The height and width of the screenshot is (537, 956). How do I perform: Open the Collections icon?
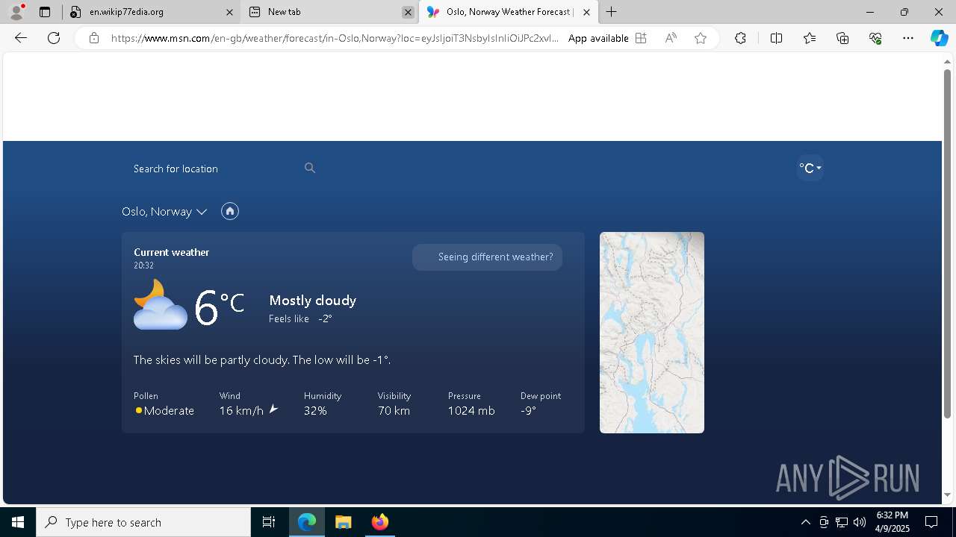(842, 38)
